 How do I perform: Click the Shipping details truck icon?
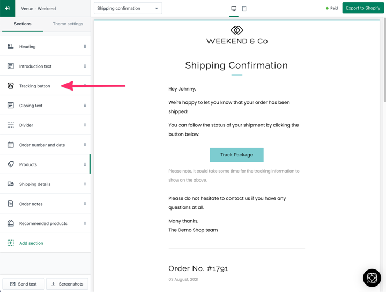[x=11, y=184]
